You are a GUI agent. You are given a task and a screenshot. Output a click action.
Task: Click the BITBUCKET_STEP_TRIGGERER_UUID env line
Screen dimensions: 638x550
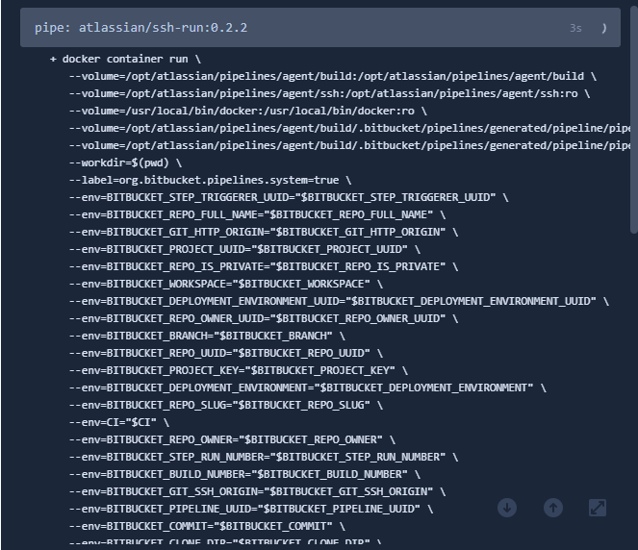point(289,197)
